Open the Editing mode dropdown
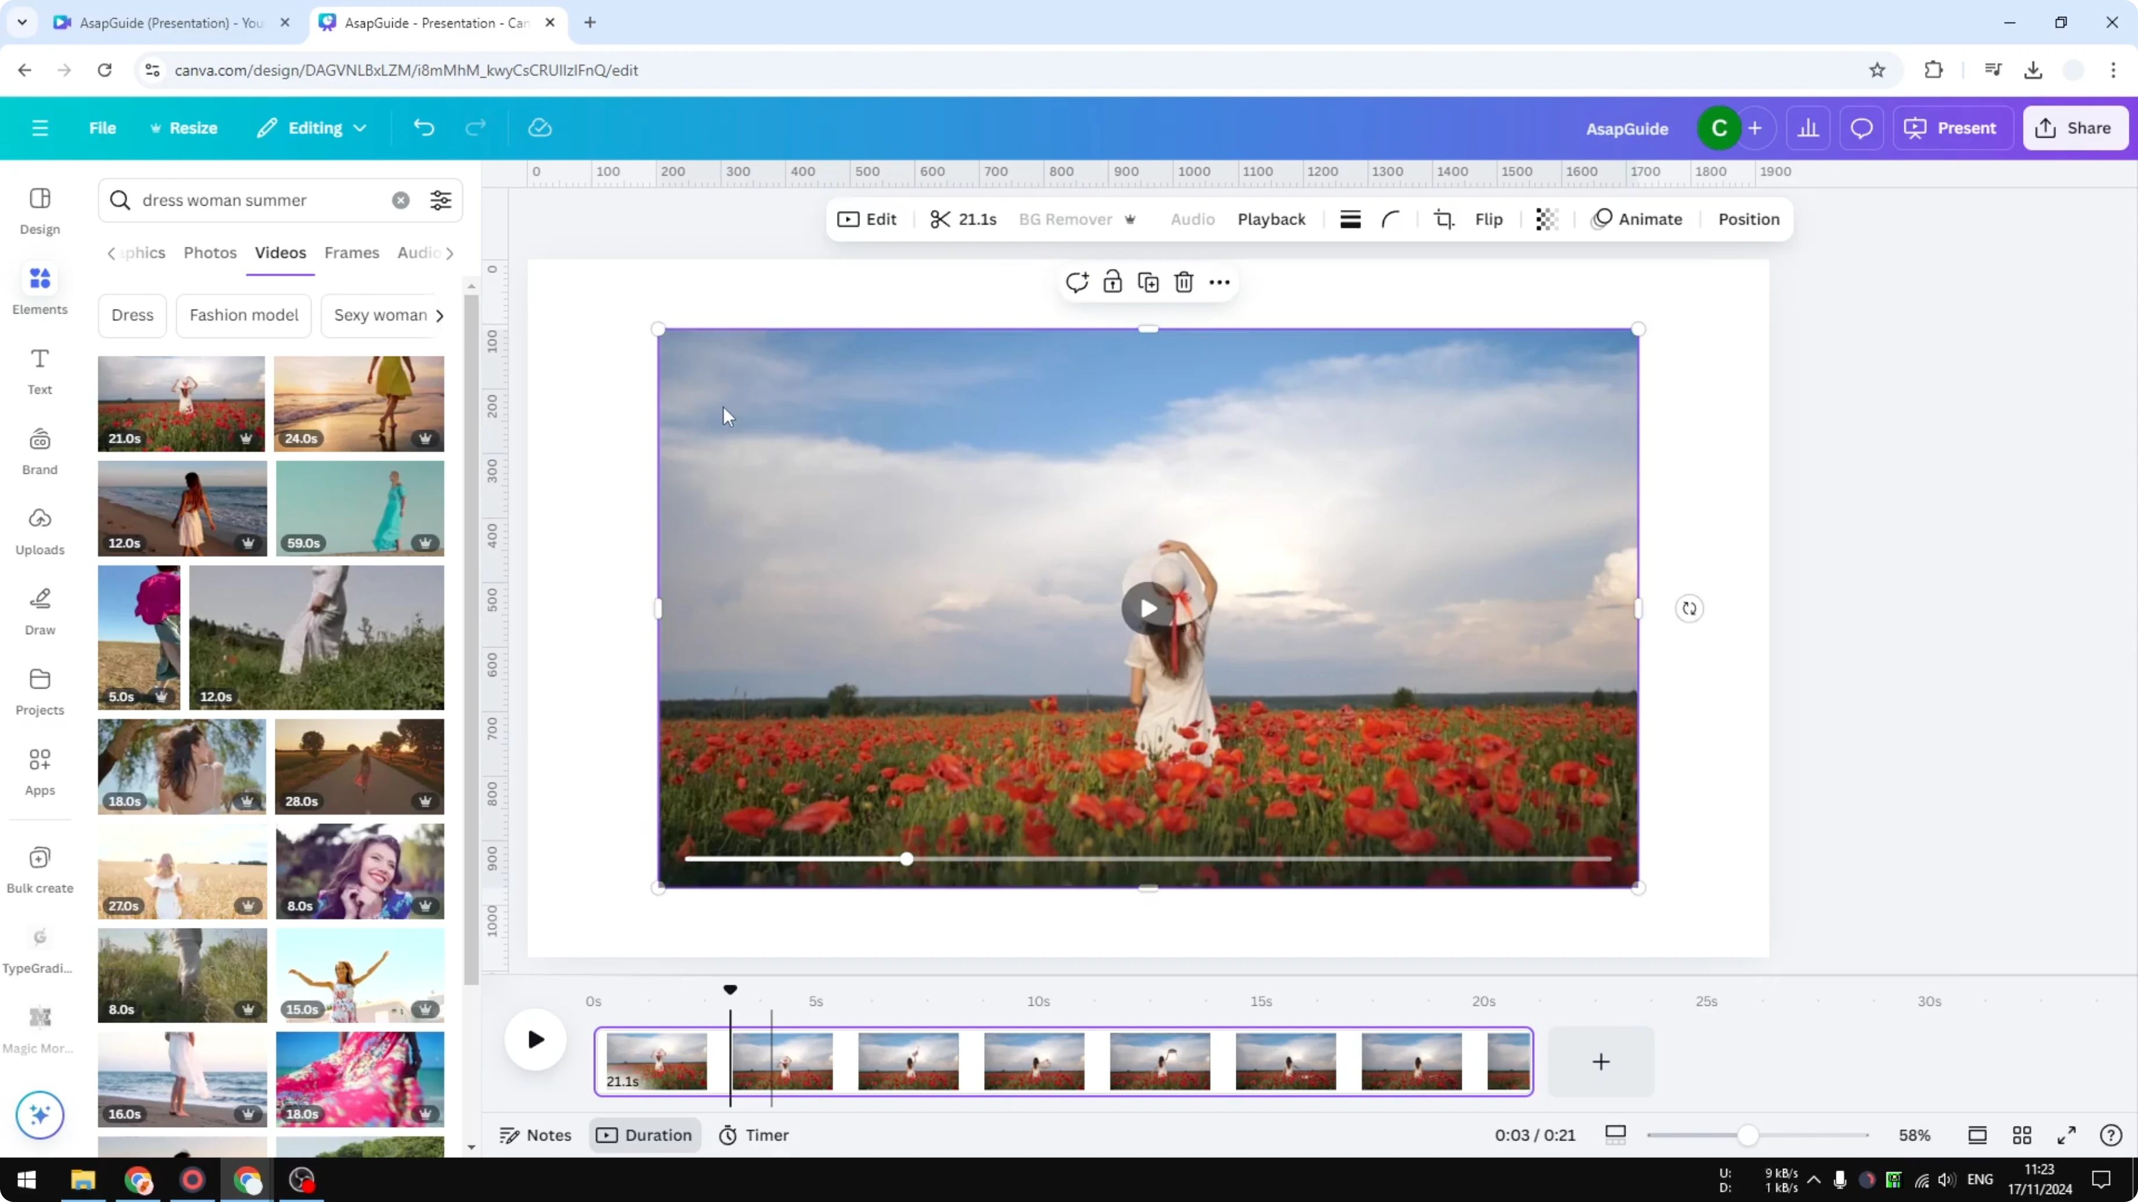2138x1202 pixels. [312, 128]
